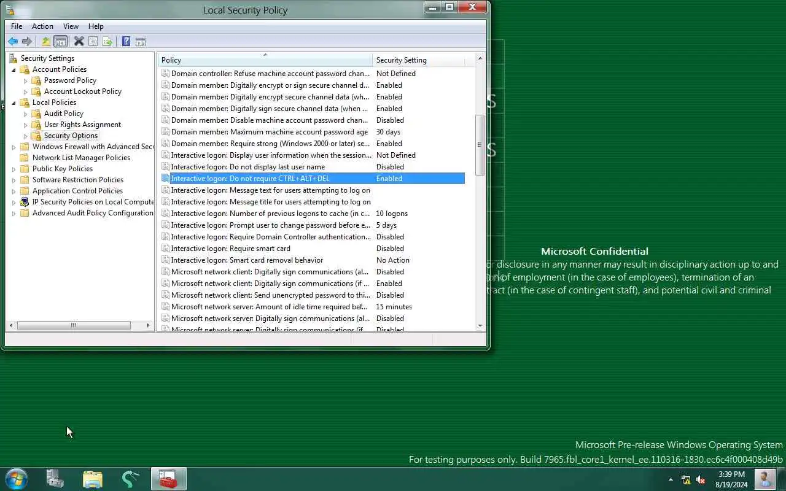Expand Advanced Audit Policy Configuration node

[x=14, y=213]
